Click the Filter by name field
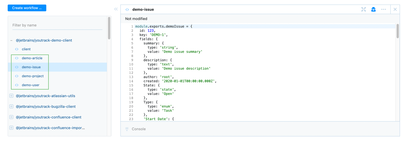The image size is (402, 146). tap(57, 25)
